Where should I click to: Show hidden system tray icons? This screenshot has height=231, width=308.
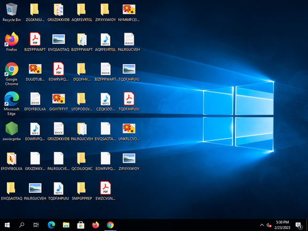click(262, 225)
